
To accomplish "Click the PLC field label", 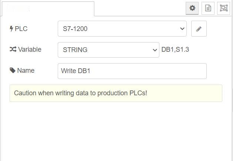I will [21, 29].
